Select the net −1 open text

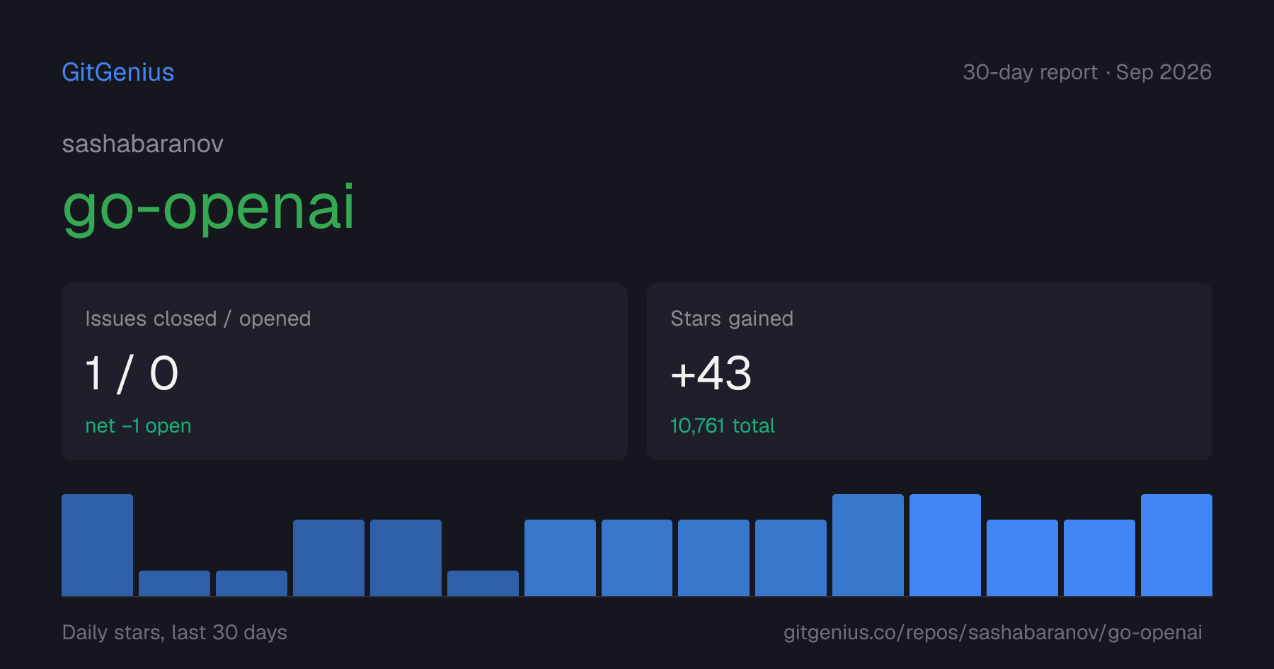(138, 425)
